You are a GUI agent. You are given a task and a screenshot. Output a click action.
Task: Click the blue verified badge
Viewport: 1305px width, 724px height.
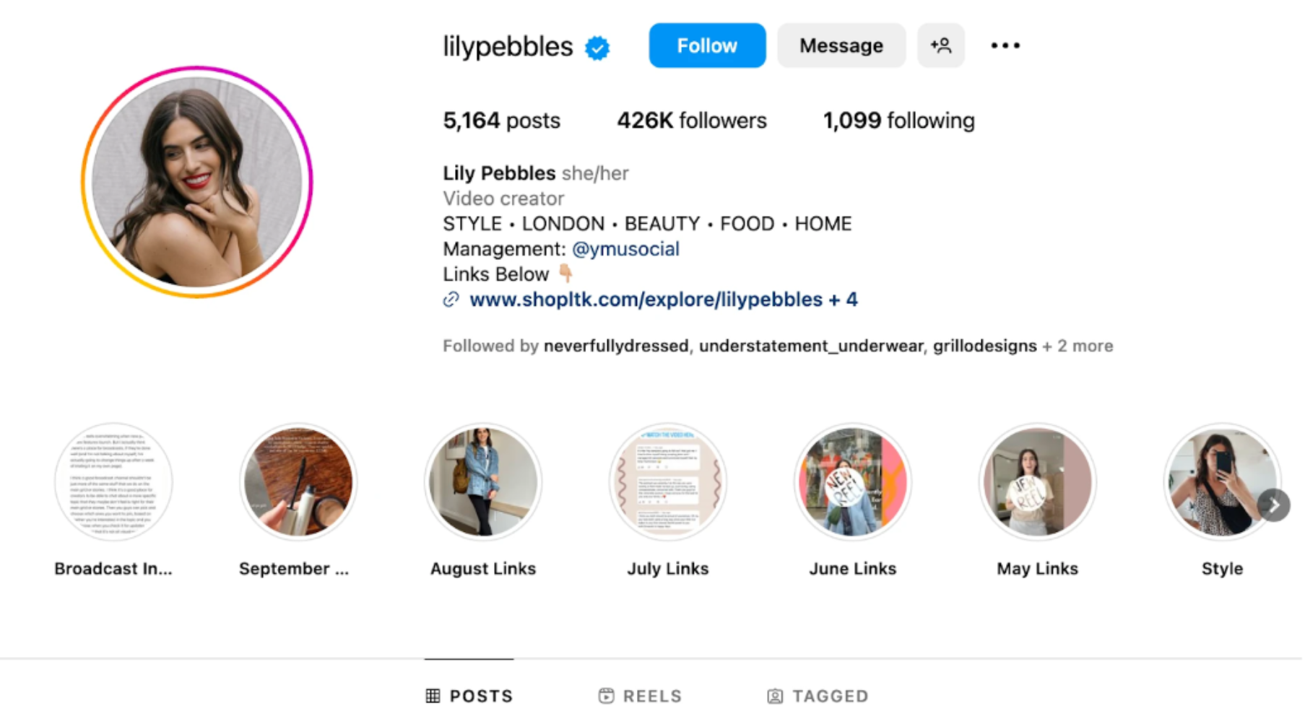pyautogui.click(x=597, y=48)
